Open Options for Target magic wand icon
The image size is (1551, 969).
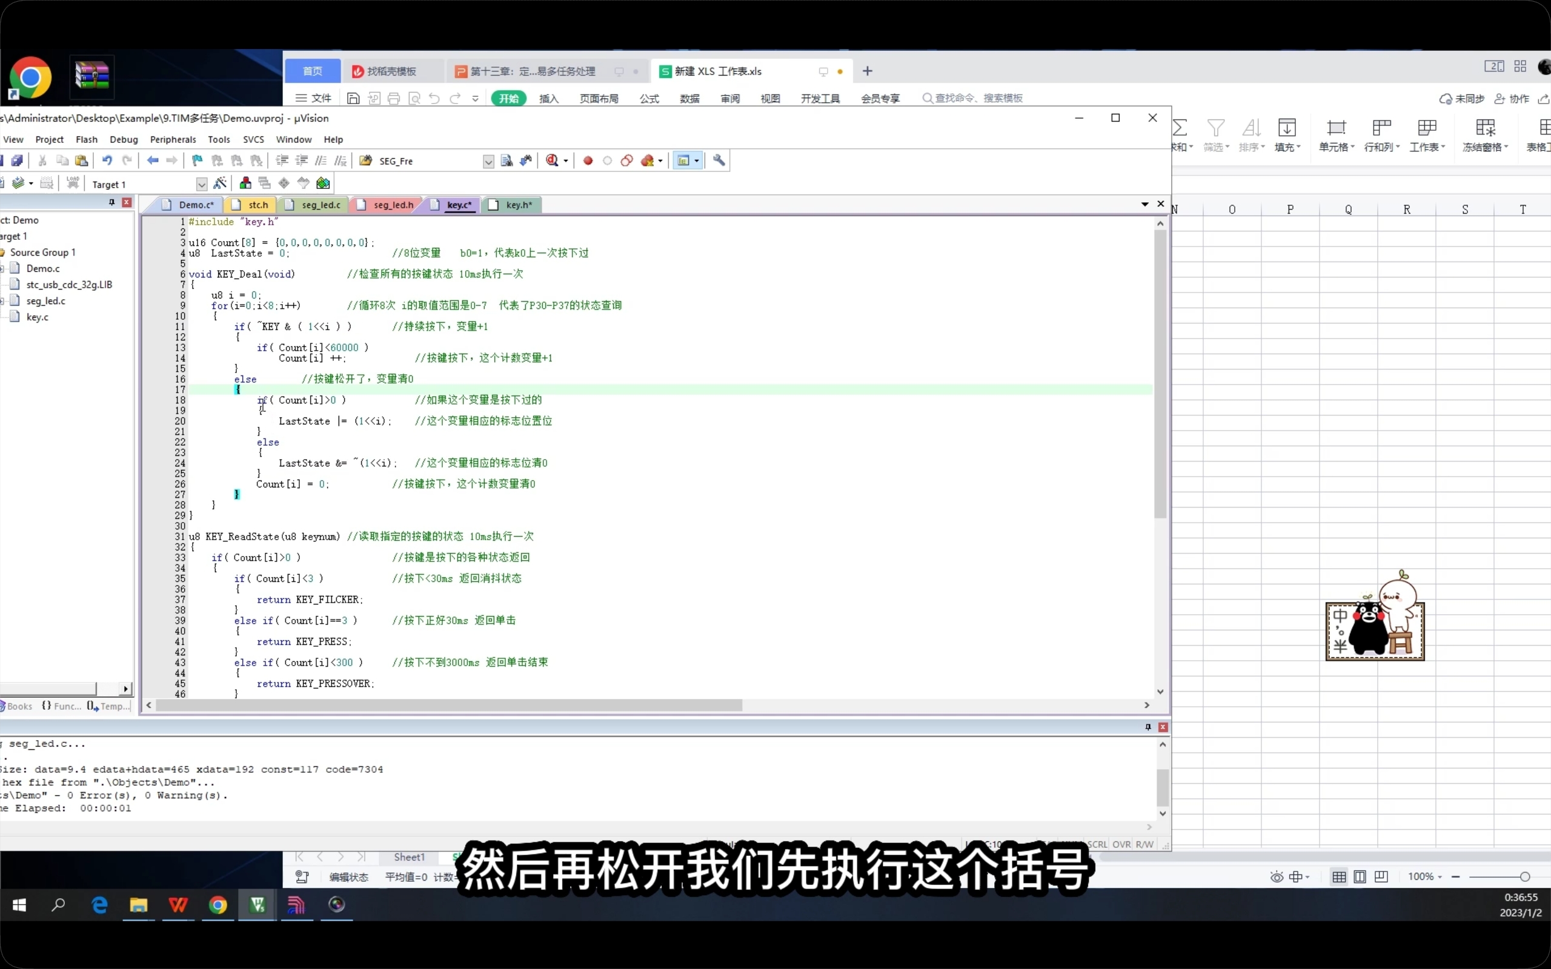(x=220, y=184)
